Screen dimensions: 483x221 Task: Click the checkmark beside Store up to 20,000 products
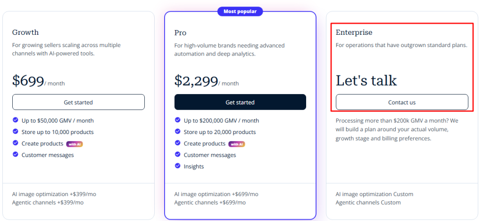[x=177, y=131]
